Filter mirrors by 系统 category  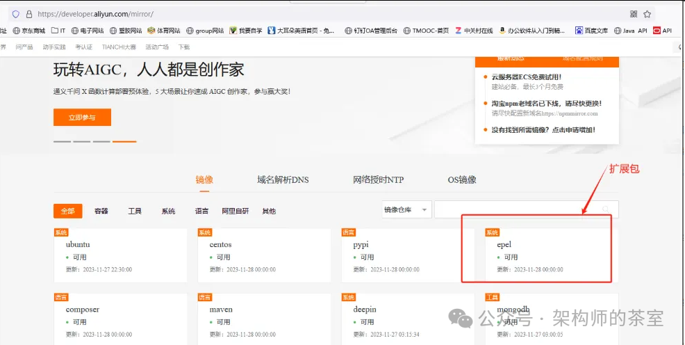[x=168, y=211]
